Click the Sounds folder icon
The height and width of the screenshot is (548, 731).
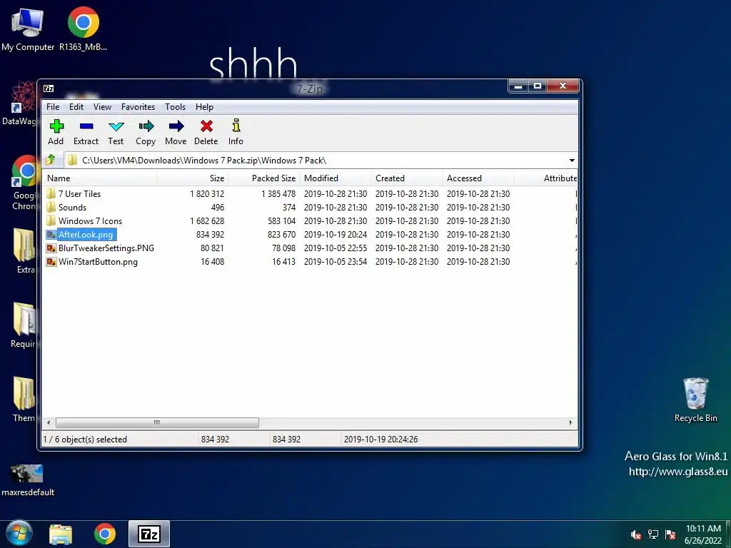coord(51,207)
